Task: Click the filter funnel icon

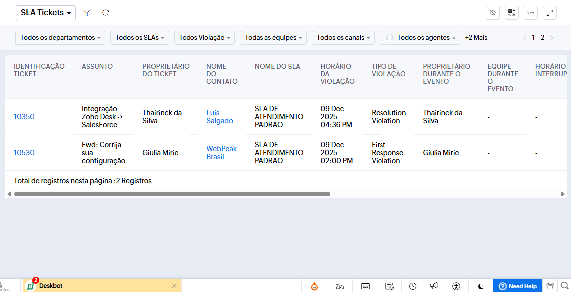Action: click(x=87, y=13)
